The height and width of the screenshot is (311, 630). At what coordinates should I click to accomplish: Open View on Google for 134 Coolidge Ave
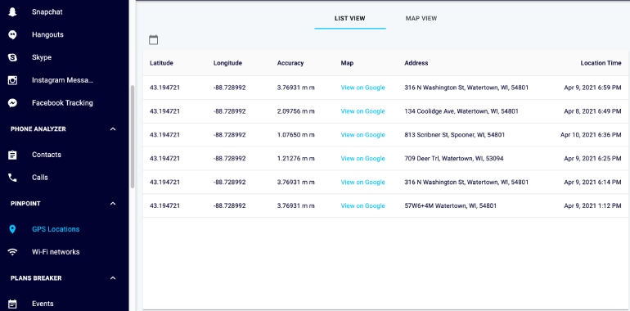(362, 111)
